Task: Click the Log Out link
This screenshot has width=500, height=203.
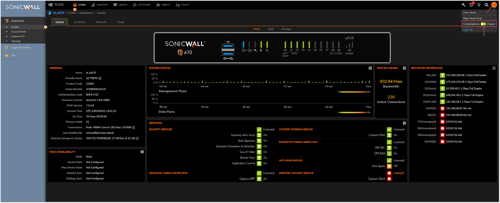Action: point(468,30)
